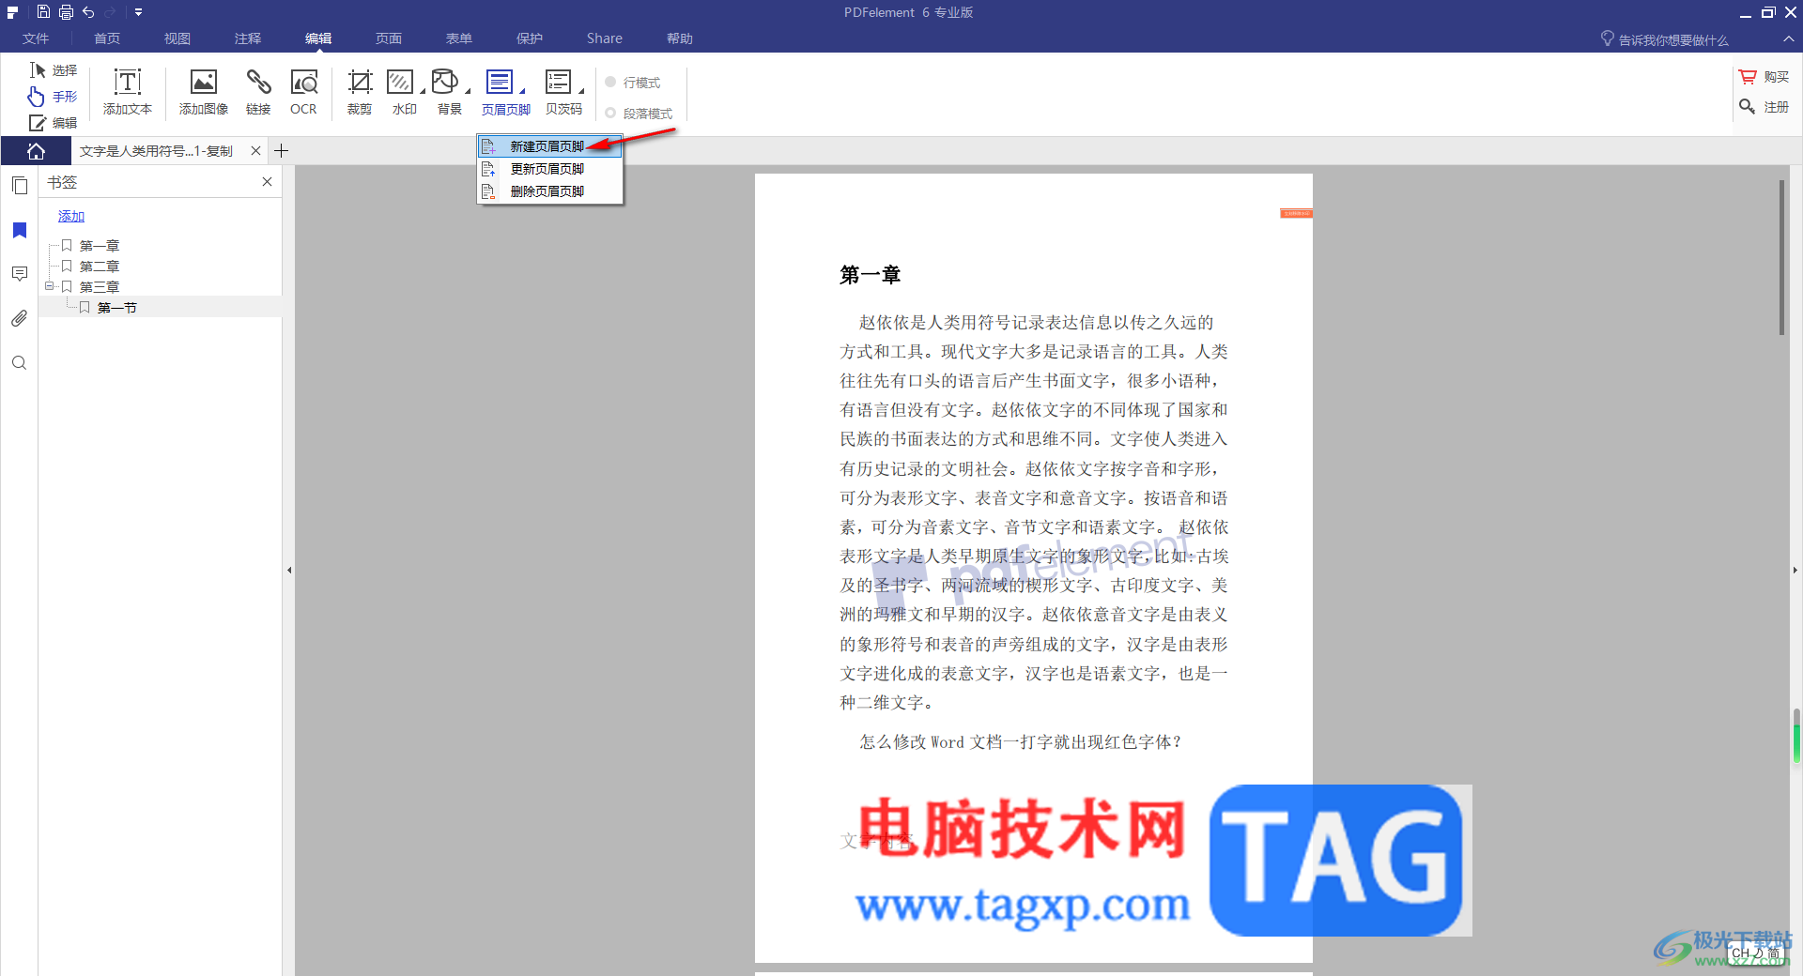Select the 第一节 sub-bookmark

pyautogui.click(x=117, y=308)
